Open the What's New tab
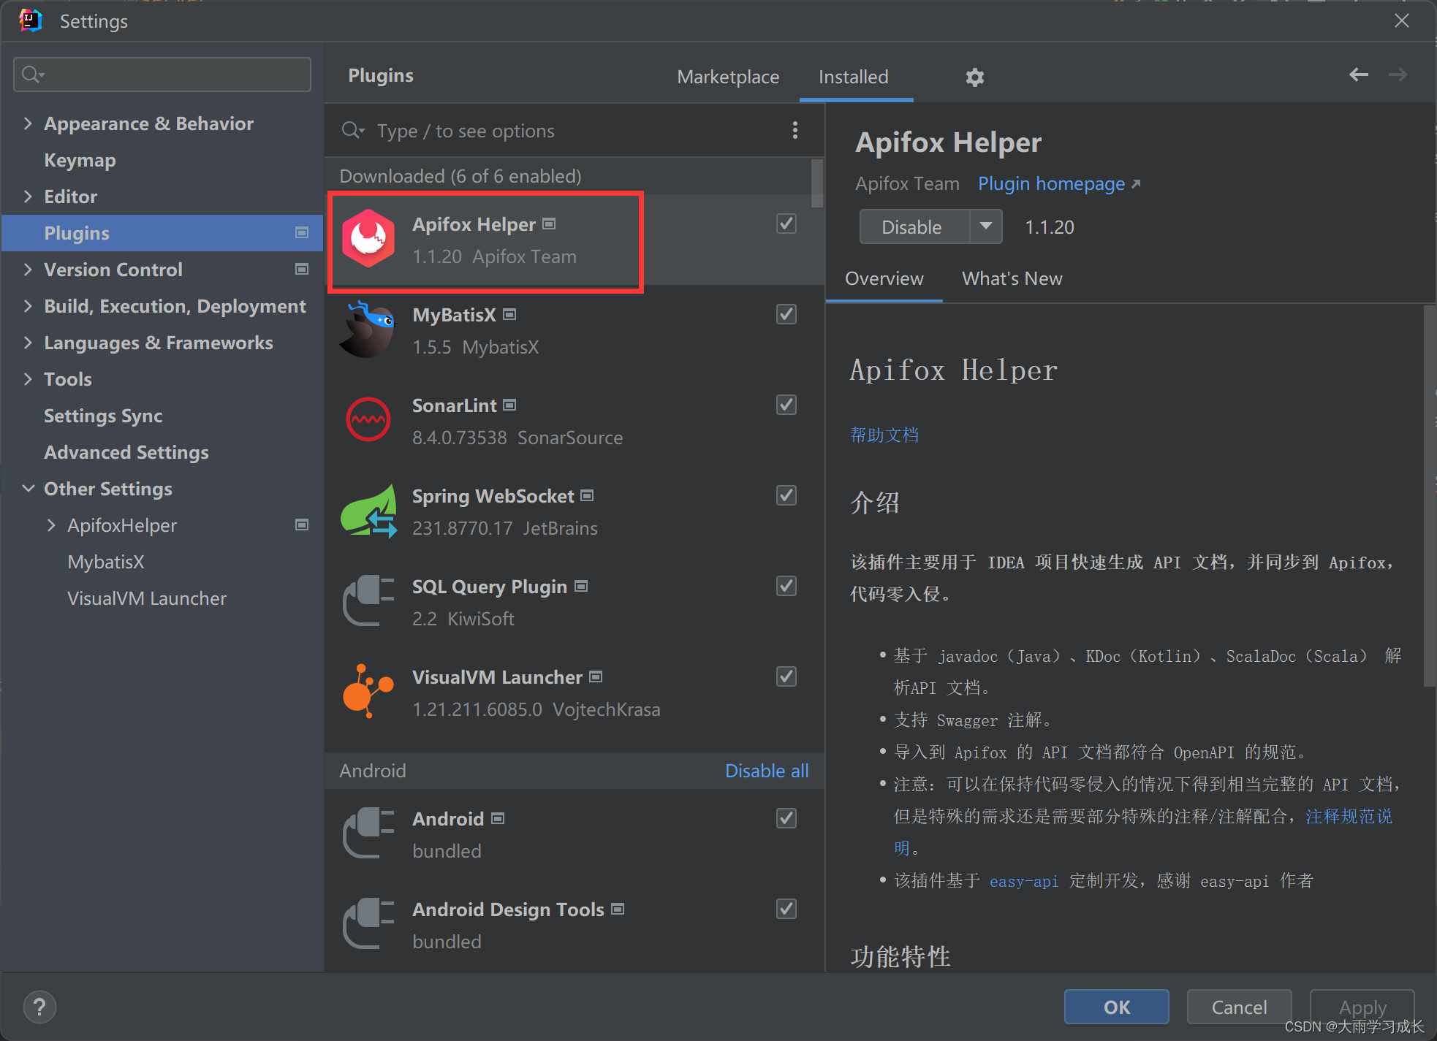The image size is (1437, 1041). (x=1012, y=278)
